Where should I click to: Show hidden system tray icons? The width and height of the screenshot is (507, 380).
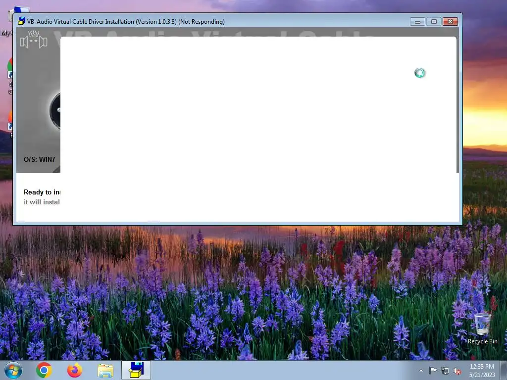coord(421,371)
